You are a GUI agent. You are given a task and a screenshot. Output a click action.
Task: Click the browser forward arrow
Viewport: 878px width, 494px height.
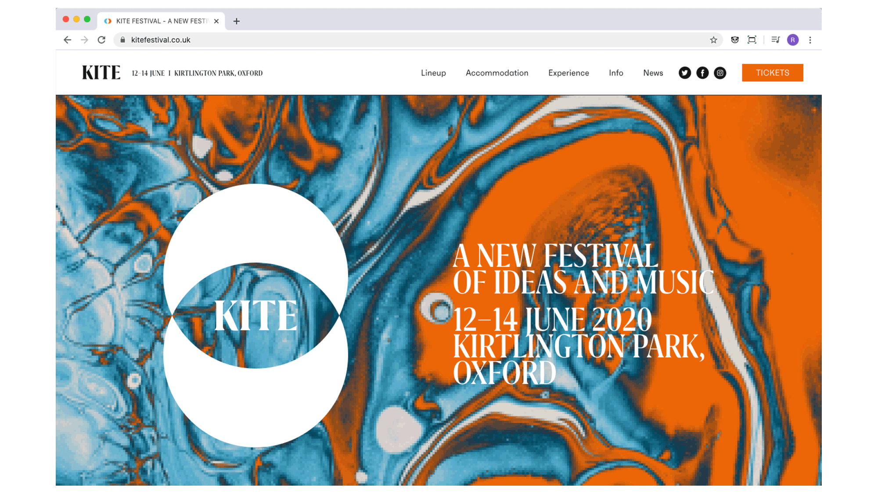pyautogui.click(x=84, y=40)
